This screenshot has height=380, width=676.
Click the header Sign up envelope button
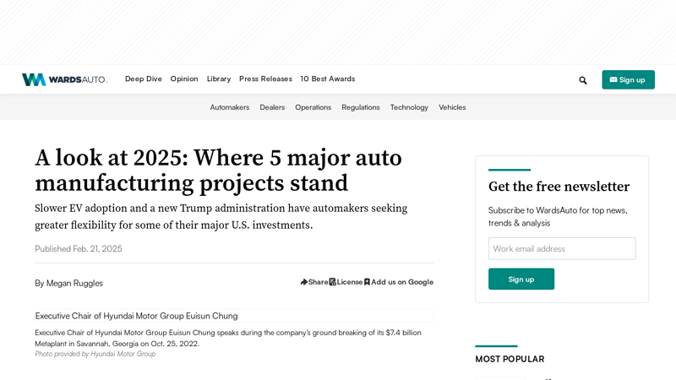pos(628,79)
